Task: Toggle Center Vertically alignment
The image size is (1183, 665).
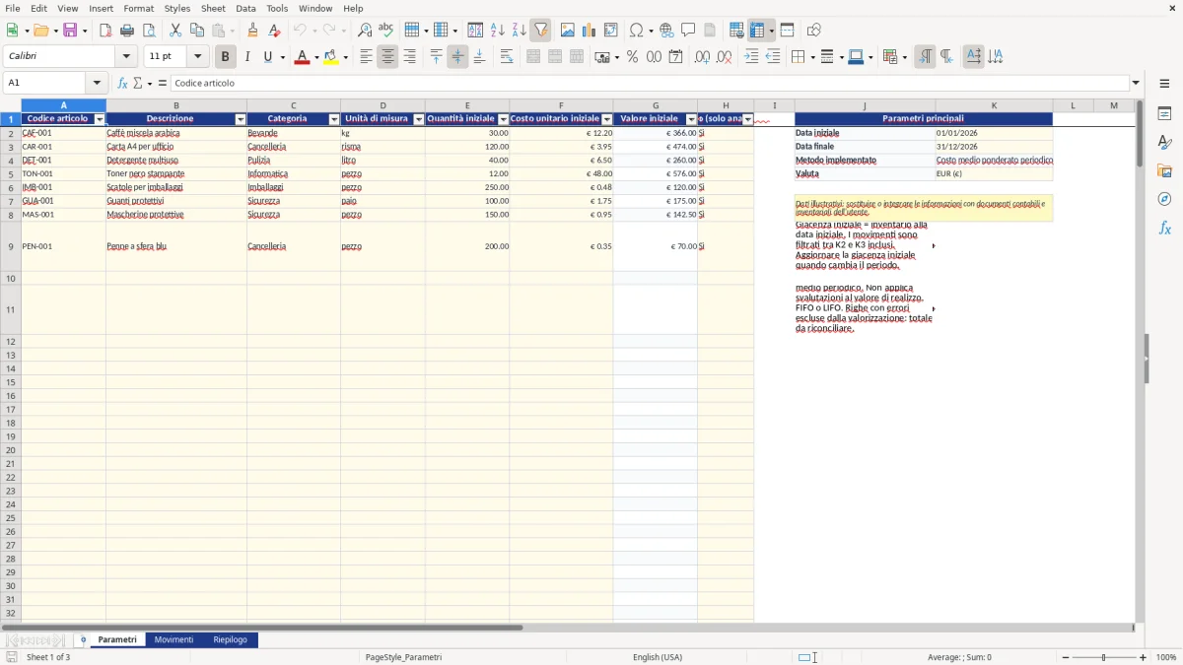Action: pyautogui.click(x=457, y=57)
